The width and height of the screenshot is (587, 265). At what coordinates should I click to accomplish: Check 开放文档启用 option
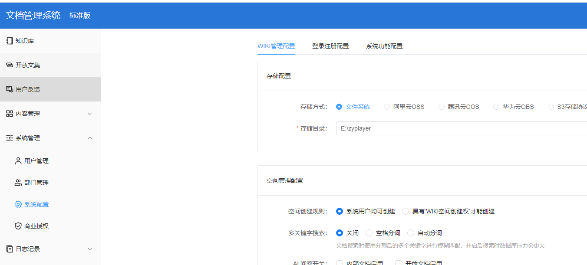click(398, 262)
